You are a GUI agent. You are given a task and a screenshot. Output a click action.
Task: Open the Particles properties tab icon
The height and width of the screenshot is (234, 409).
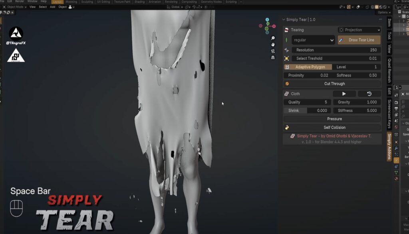click(396, 154)
